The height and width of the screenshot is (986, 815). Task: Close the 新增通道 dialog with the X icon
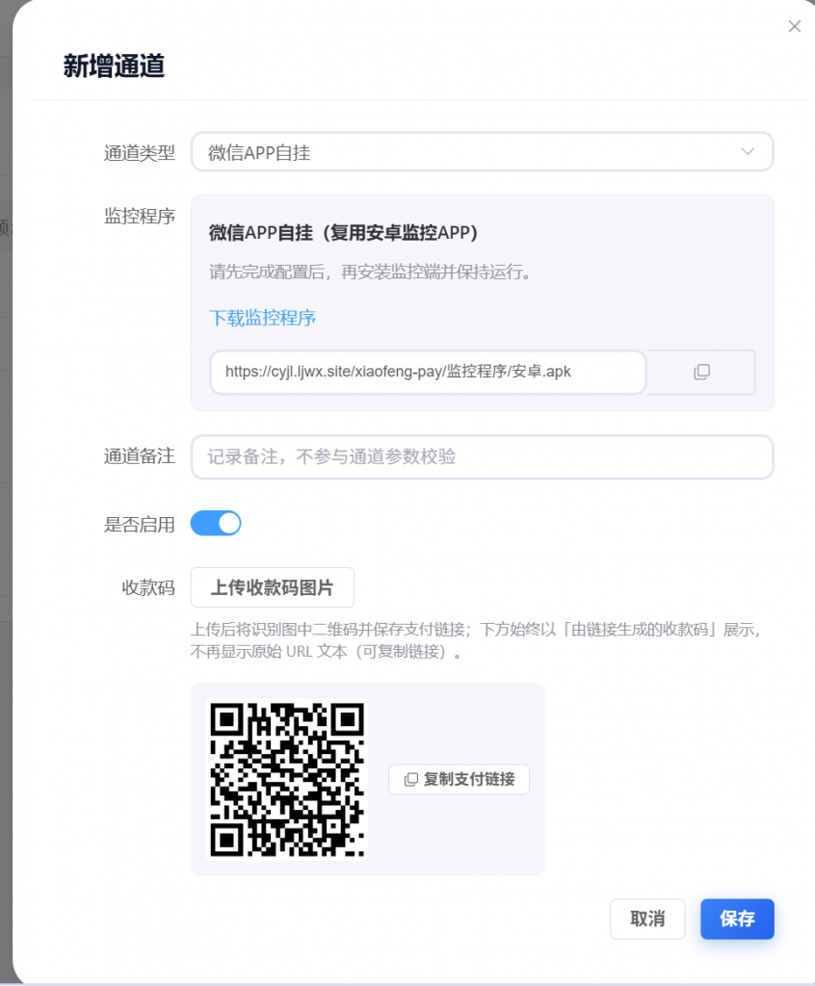pos(794,27)
